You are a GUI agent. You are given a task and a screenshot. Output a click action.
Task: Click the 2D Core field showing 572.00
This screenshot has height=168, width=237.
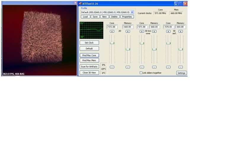(x=112, y=27)
